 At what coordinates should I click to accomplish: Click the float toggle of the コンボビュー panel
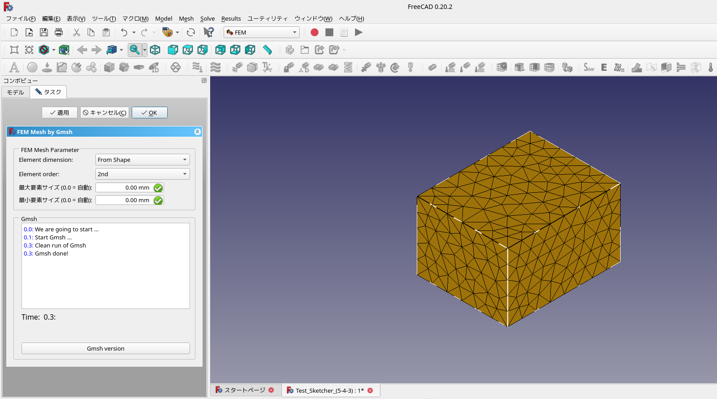(x=204, y=81)
